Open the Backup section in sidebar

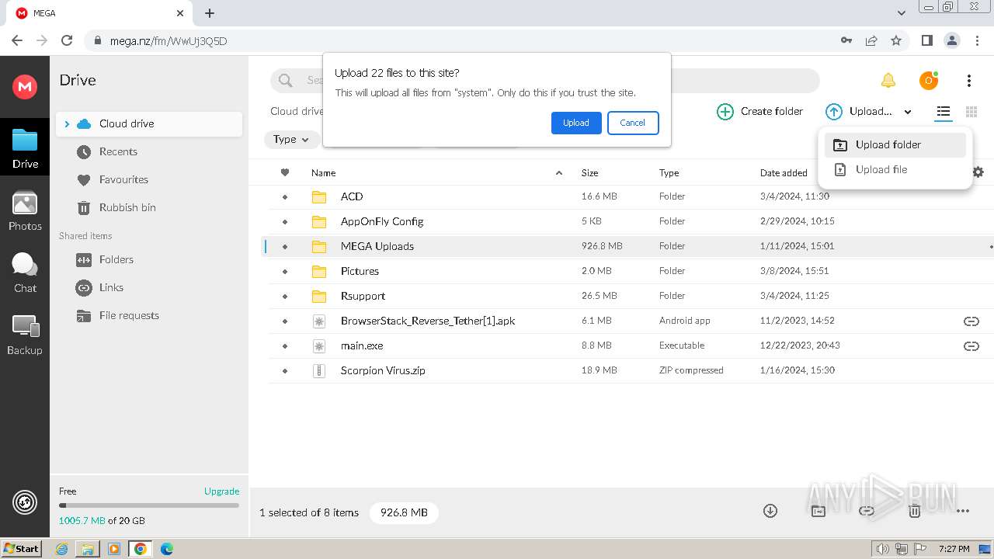(x=25, y=335)
